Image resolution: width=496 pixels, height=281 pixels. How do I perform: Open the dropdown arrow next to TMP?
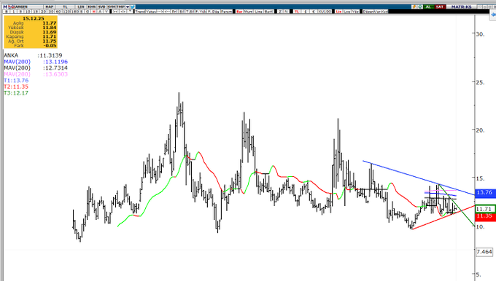click(x=128, y=7)
